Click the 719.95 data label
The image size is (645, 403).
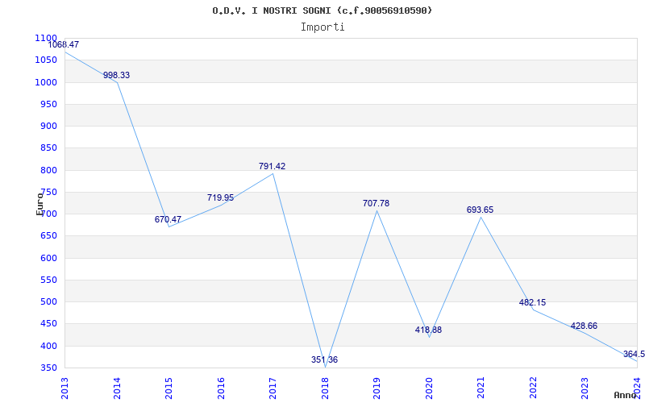tap(220, 197)
